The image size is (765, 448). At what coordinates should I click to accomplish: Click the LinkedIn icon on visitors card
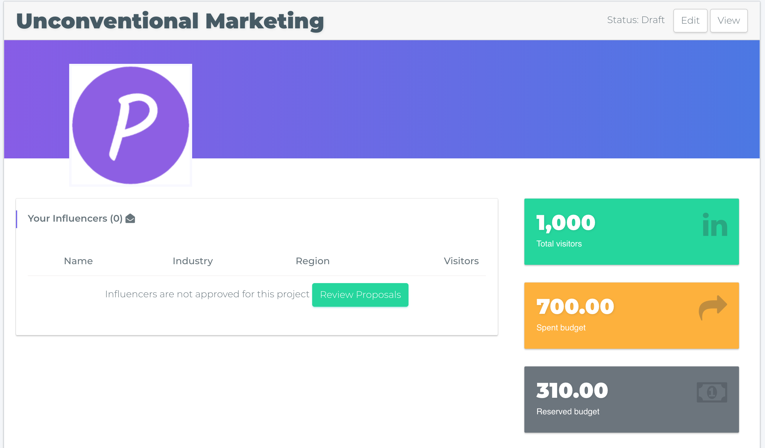[715, 225]
